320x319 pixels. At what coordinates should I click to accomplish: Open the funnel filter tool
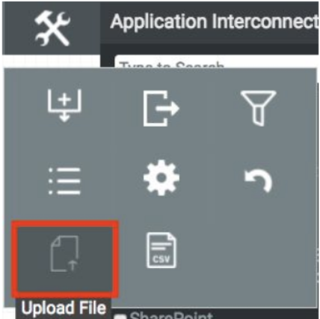pos(259,108)
